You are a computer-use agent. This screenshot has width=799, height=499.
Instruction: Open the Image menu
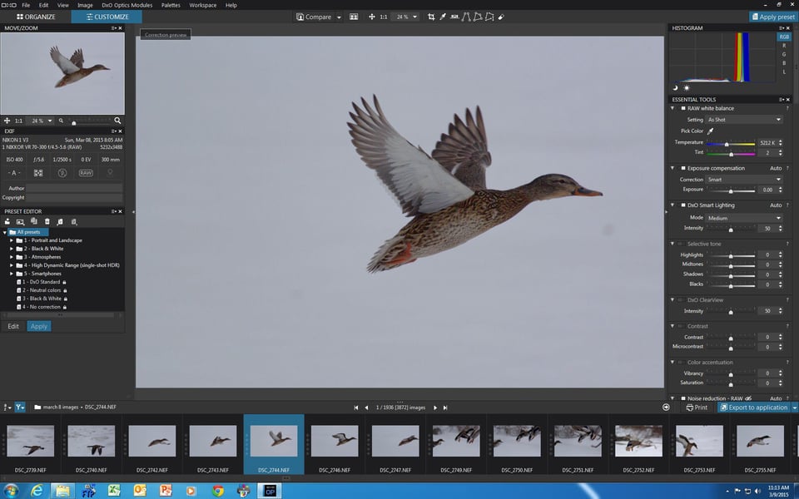pyautogui.click(x=85, y=5)
